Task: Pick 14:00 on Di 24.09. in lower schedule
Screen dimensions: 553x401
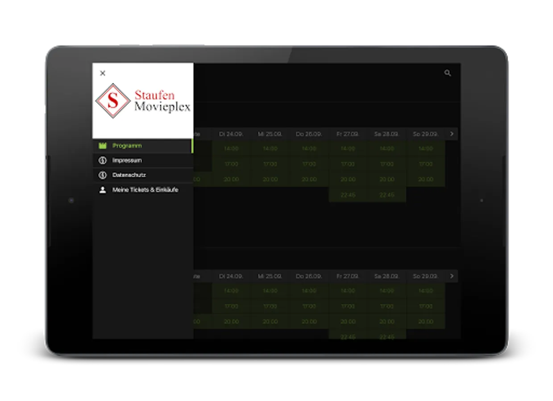Action: click(x=231, y=291)
